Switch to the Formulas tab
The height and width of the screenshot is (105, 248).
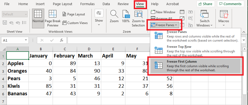click(87, 4)
